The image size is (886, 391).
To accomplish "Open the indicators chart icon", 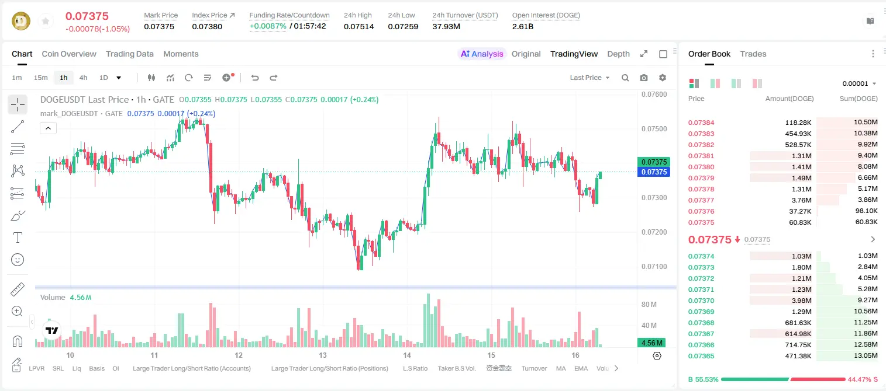I will 170,78.
